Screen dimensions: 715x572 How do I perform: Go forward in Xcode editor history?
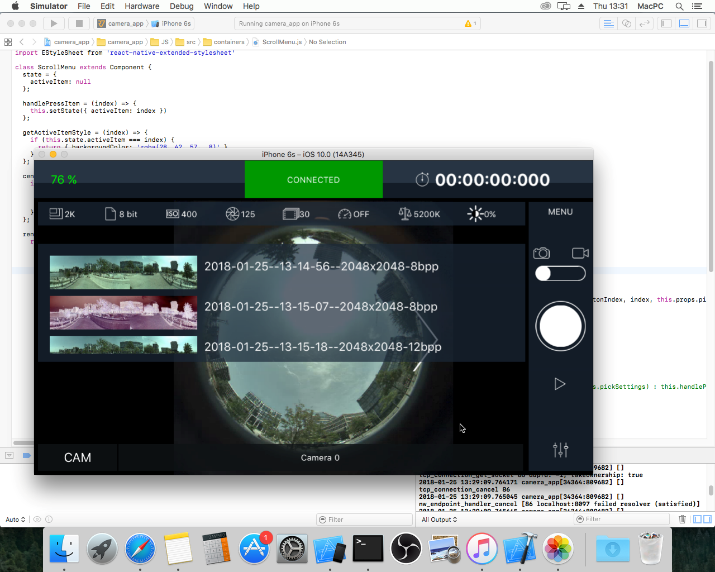(34, 42)
